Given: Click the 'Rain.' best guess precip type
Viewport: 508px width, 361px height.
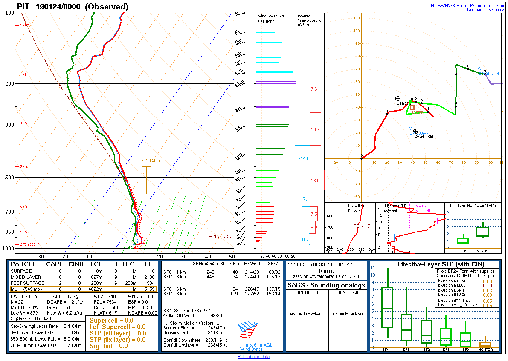Looking at the screenshot, I should click(x=326, y=271).
